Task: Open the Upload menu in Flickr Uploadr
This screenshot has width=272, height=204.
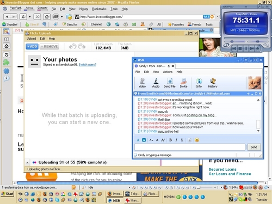Action: click(x=31, y=39)
